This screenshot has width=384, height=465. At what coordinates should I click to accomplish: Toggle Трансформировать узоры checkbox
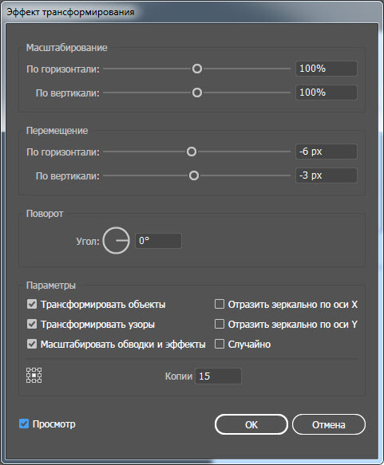[32, 324]
